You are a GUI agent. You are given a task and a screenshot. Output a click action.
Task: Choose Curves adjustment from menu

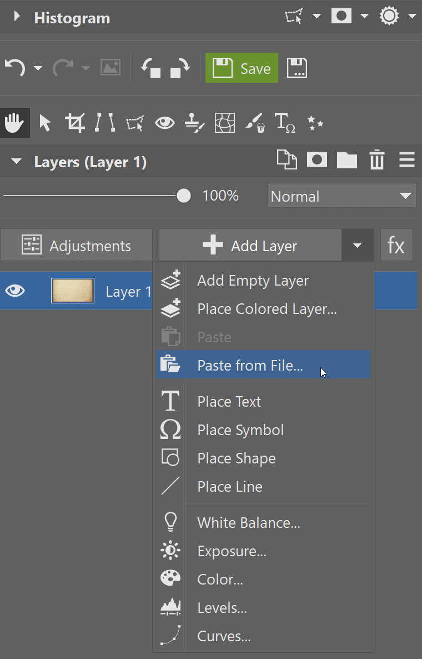point(224,636)
